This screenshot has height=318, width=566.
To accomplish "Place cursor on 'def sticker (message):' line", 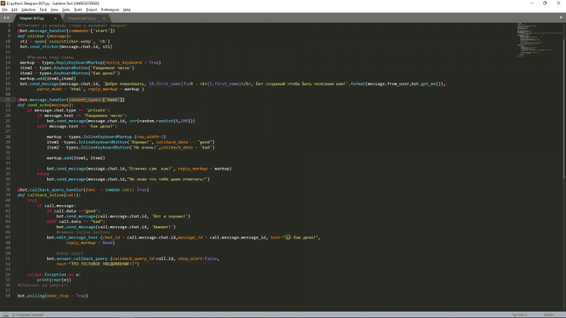I will (44, 36).
